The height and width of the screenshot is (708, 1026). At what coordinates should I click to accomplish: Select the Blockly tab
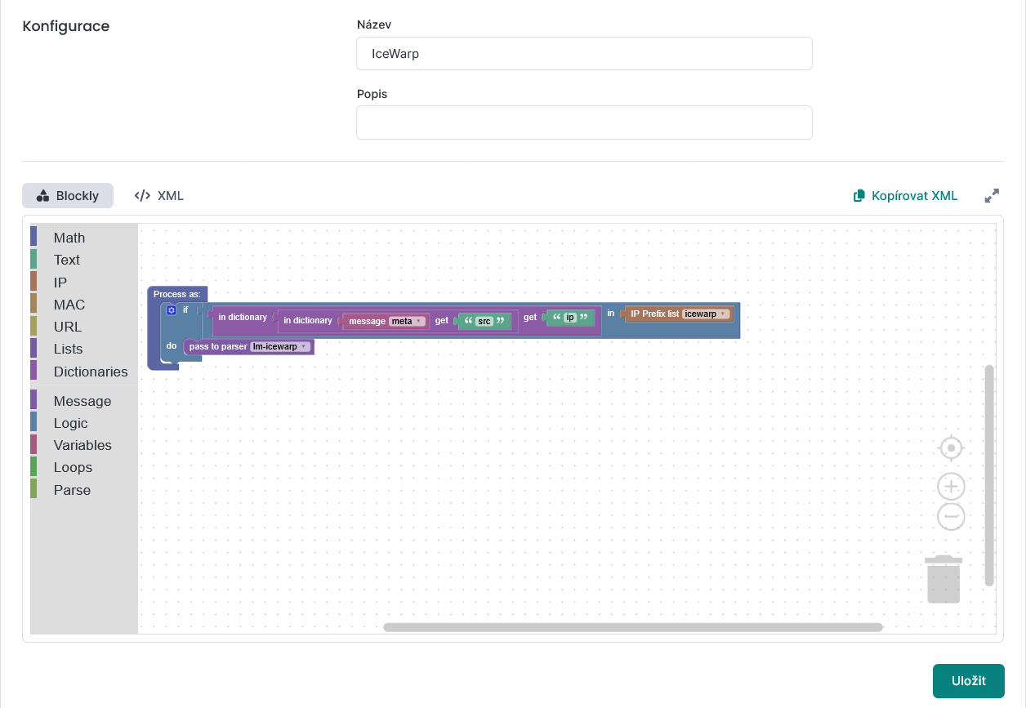click(68, 196)
